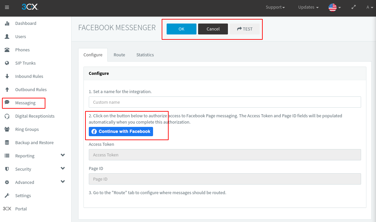Select the Digital Receptionists headset icon
Screen dimensions: 376x222
tap(7, 116)
